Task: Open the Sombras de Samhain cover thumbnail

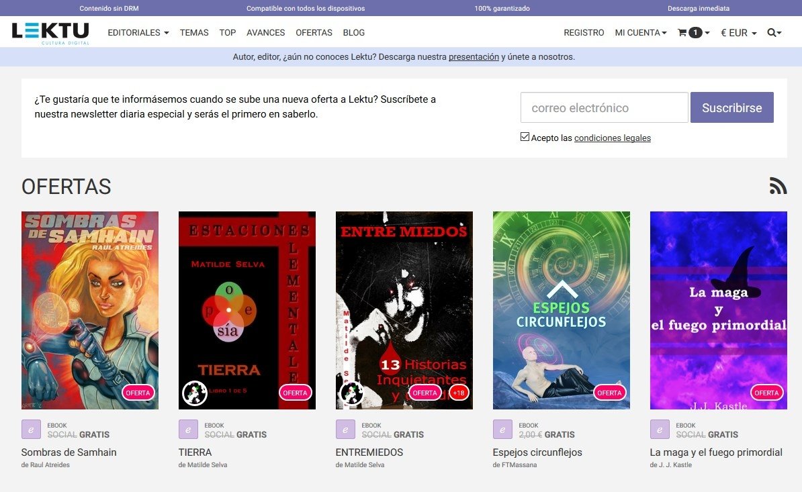Action: pos(90,310)
